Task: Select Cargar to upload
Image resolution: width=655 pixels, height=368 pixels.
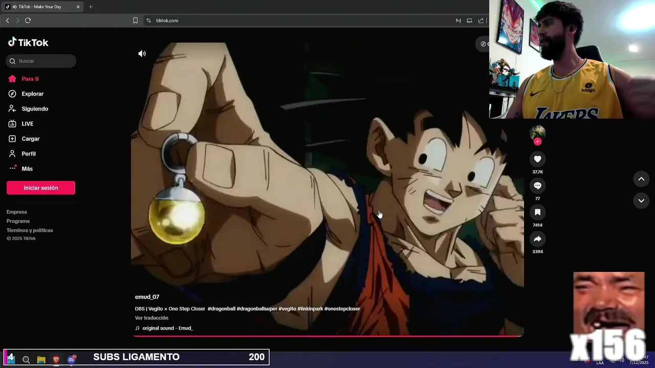Action: 24,139
